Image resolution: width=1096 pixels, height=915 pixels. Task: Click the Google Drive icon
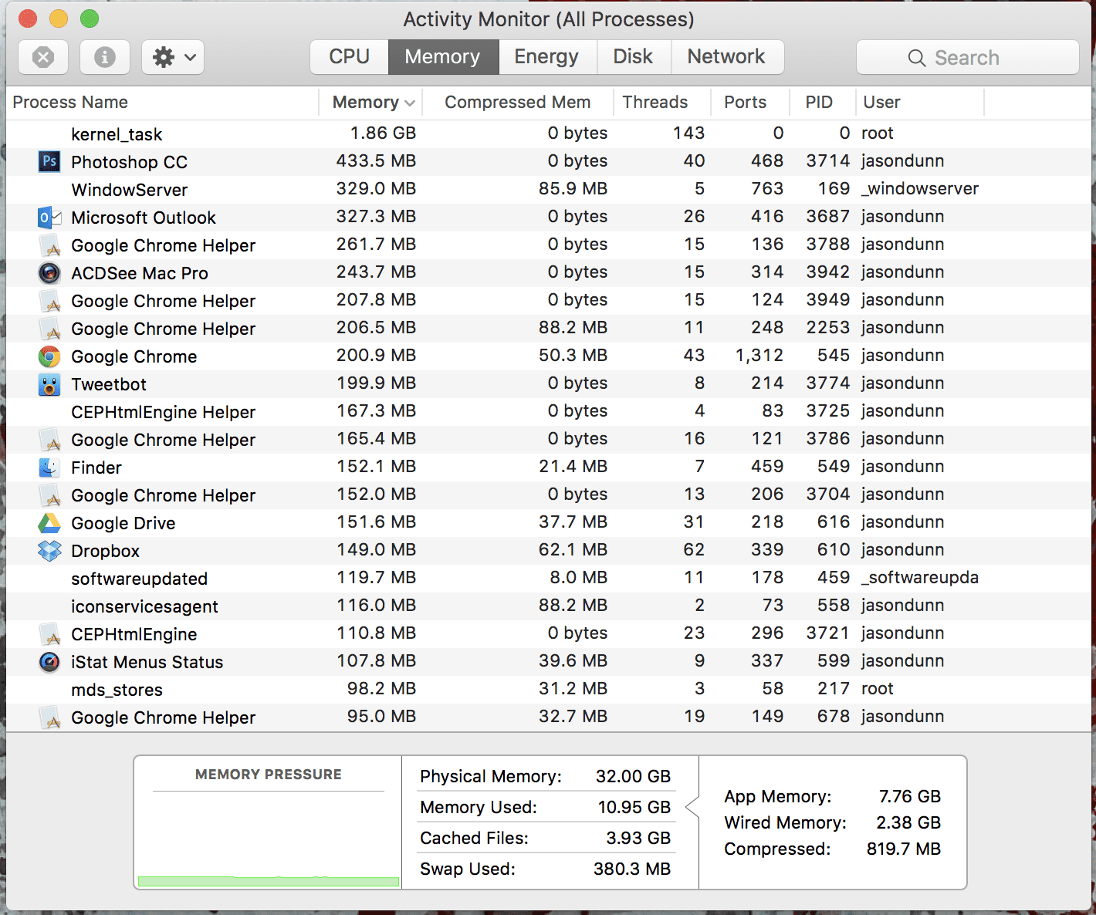pyautogui.click(x=49, y=523)
